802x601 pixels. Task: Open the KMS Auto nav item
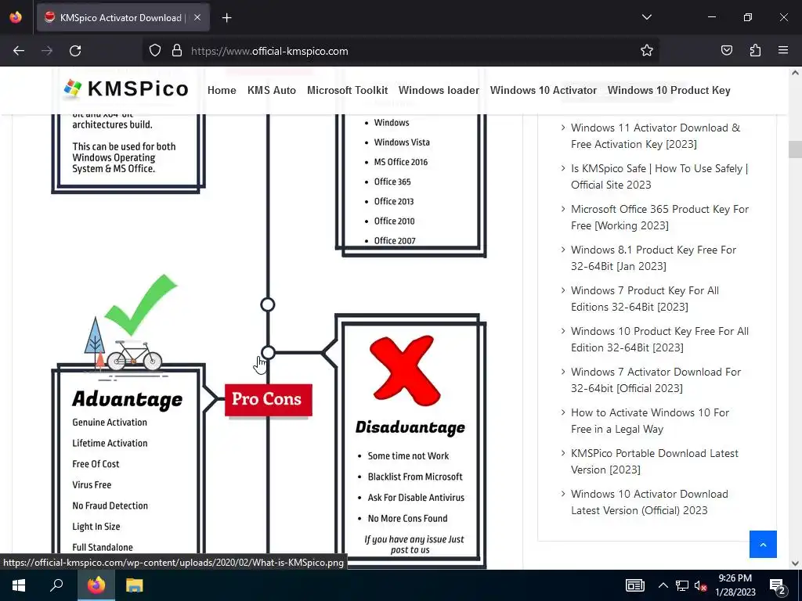tap(272, 91)
